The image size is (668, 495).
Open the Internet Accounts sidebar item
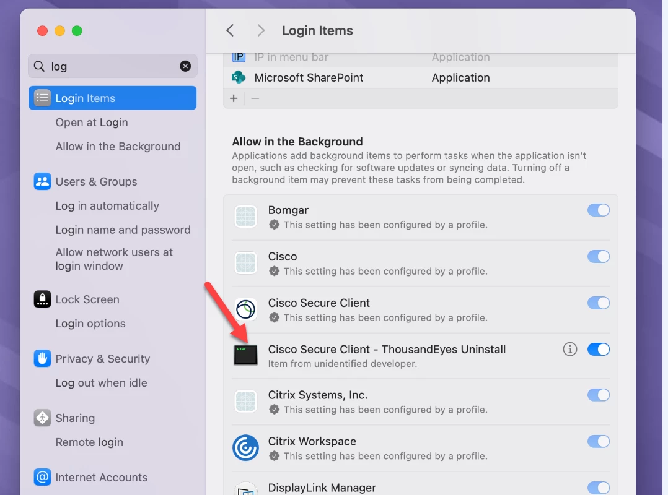[102, 478]
